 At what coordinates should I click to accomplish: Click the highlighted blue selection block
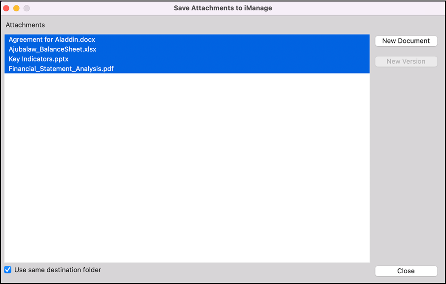(x=187, y=53)
